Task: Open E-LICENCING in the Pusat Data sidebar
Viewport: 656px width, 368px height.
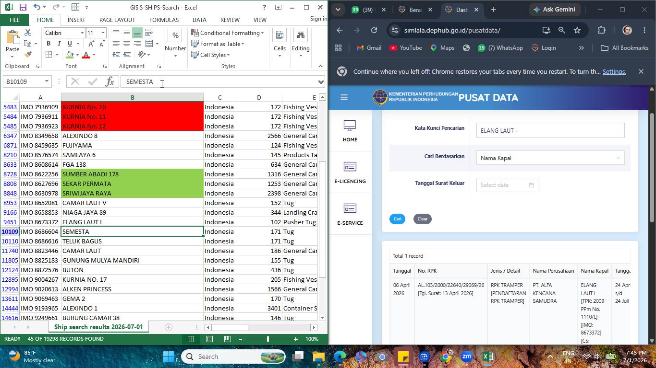Action: pyautogui.click(x=350, y=172)
